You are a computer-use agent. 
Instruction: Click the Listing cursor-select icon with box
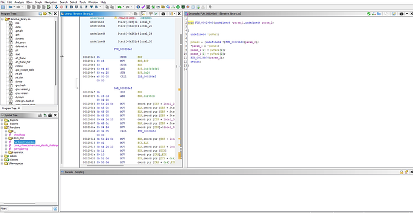(143, 14)
